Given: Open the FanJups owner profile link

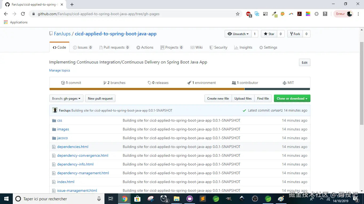Looking at the screenshot, I should click(x=62, y=34).
